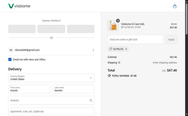Screen dimensions: 188x116
Task: Click the Enter shipping address text
Action: pyautogui.click(x=165, y=62)
